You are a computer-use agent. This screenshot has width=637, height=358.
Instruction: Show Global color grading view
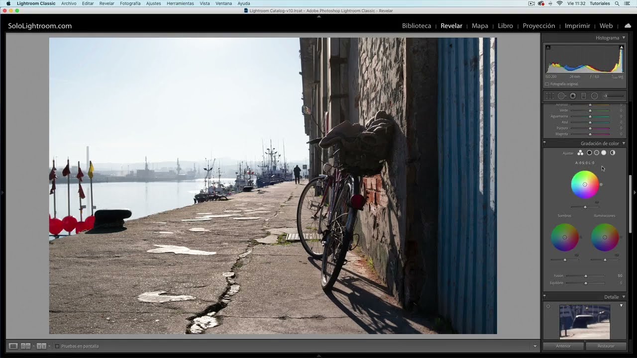613,153
